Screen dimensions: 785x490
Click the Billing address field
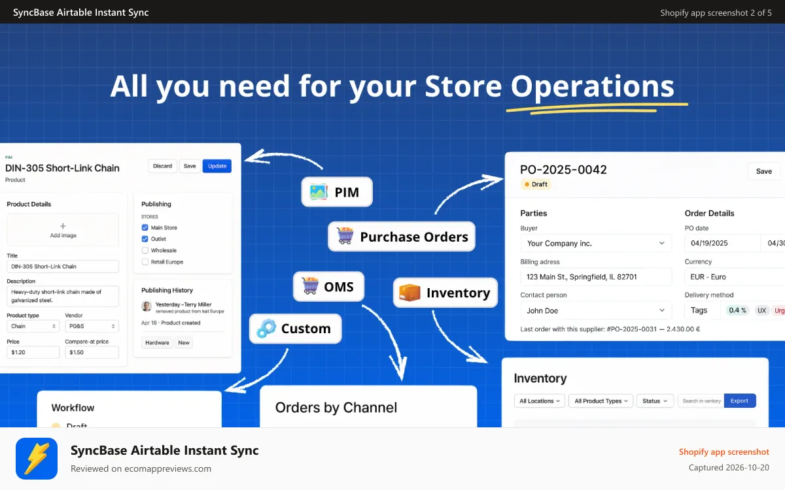(595, 276)
